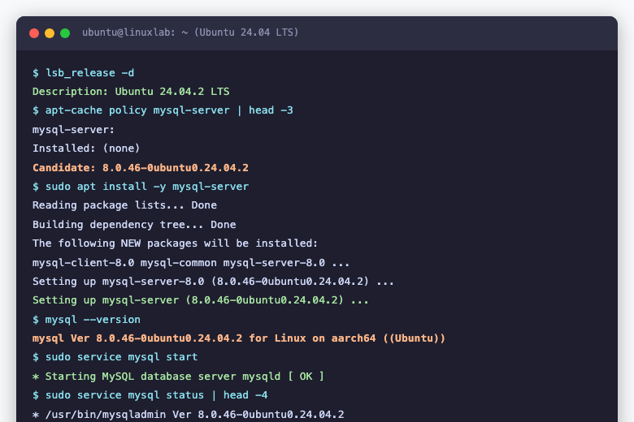Viewport: 634px width, 422px height.
Task: Close the terminal with the red button
Action: pos(34,33)
